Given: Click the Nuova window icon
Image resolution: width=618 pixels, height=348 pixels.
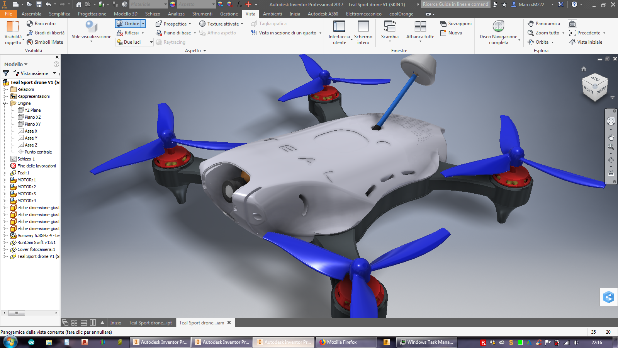Looking at the screenshot, I should coord(443,33).
